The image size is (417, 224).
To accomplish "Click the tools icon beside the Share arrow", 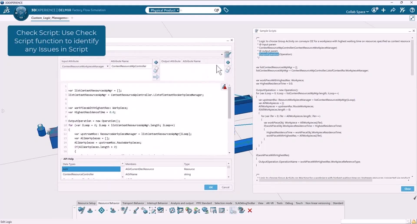I will pos(402,10).
